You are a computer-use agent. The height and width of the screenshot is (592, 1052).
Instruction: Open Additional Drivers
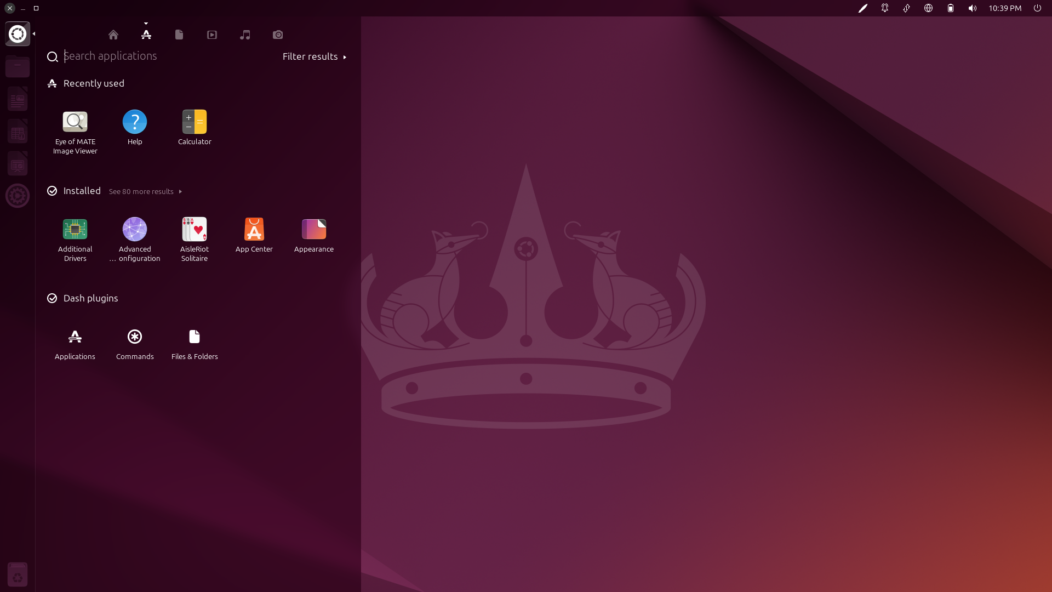[x=75, y=230]
